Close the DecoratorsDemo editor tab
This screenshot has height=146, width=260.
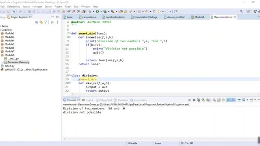tap(235, 17)
